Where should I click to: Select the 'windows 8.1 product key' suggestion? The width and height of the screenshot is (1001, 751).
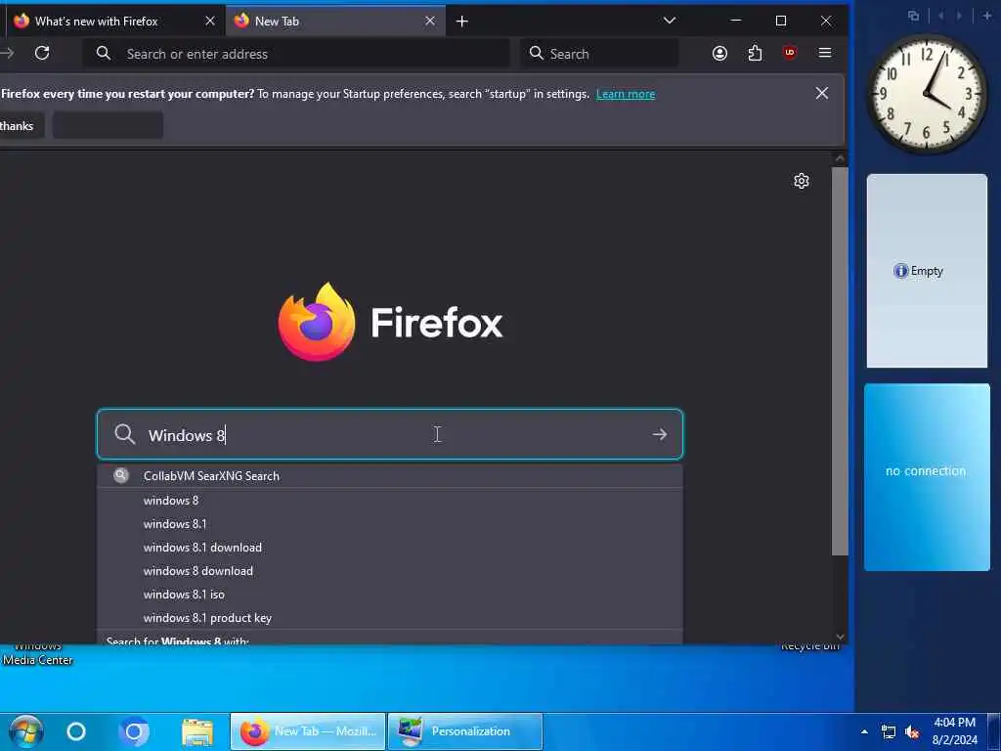(390, 618)
